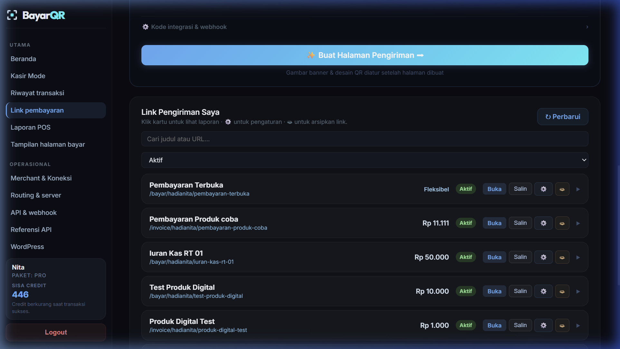The image size is (620, 349).
Task: Click the Rp 50.000 amount
Action: [432, 257]
